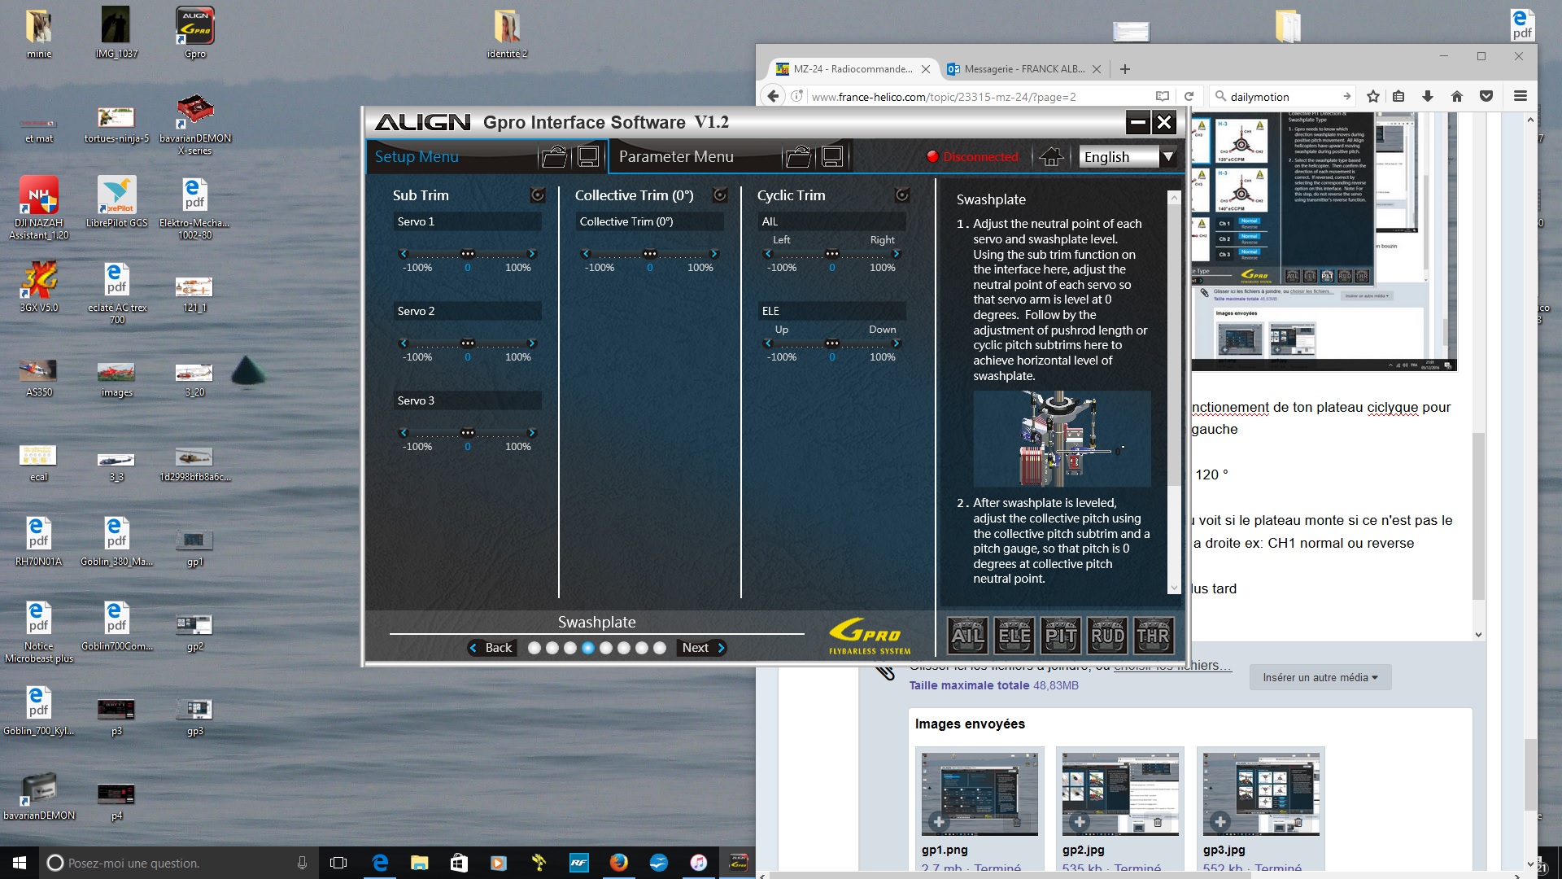Image resolution: width=1562 pixels, height=879 pixels.
Task: Open a new tab in Firefox
Action: pos(1125,69)
